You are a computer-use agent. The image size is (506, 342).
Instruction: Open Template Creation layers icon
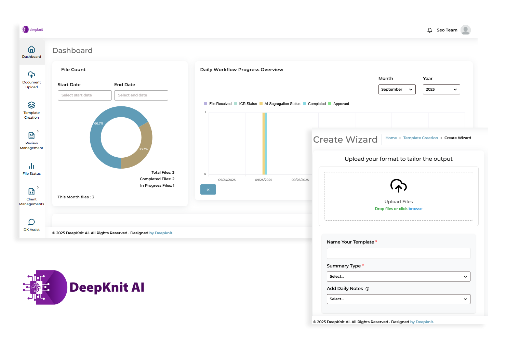(31, 105)
